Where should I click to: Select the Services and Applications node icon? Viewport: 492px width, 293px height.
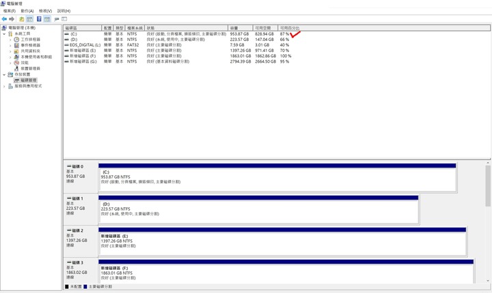click(10, 86)
